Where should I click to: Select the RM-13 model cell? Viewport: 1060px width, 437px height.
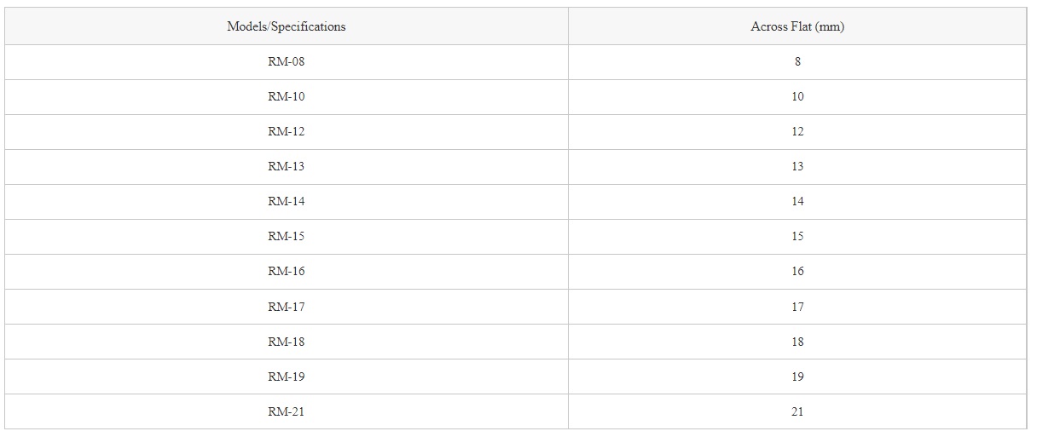coord(287,167)
